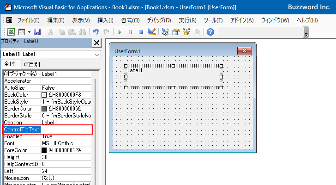Screen dimensions: 336x185
Task: Select the Label1 control on UserForm1
Action: click(174, 77)
